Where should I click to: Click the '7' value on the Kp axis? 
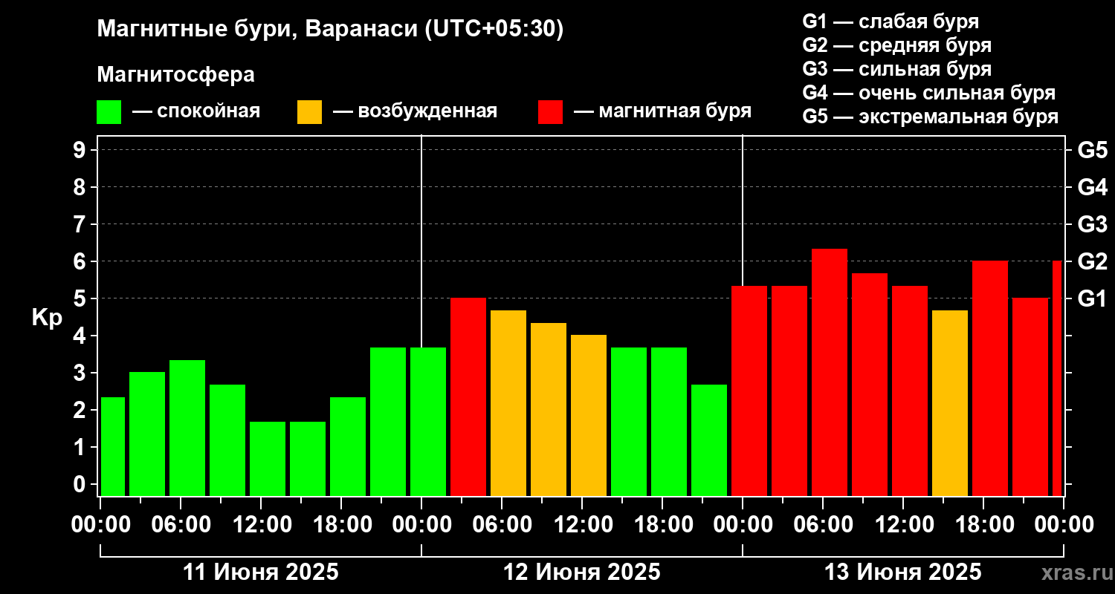pyautogui.click(x=81, y=224)
